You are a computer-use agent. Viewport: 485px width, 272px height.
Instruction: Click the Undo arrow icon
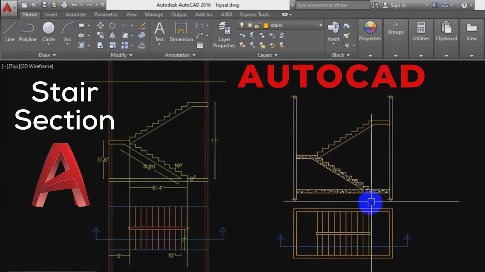(74, 5)
